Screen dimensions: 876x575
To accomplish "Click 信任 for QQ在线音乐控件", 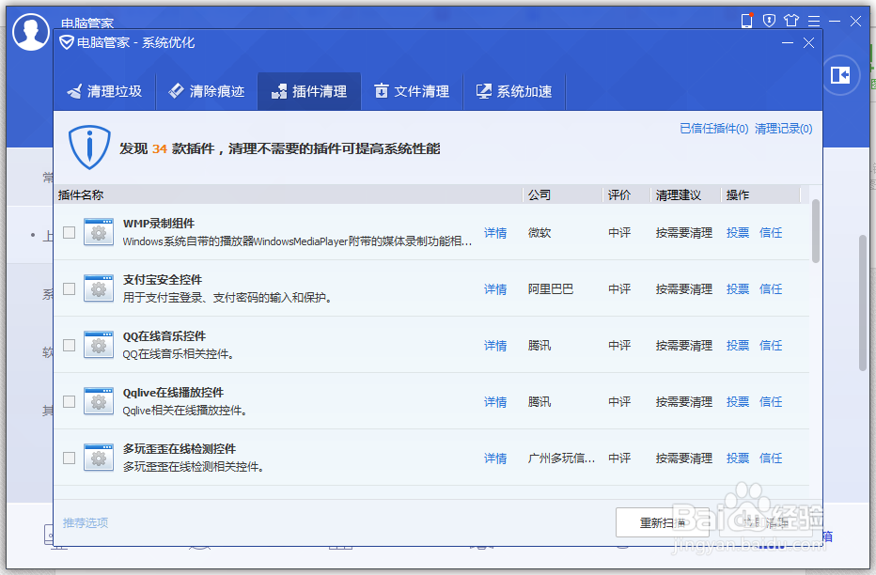I will click(771, 345).
